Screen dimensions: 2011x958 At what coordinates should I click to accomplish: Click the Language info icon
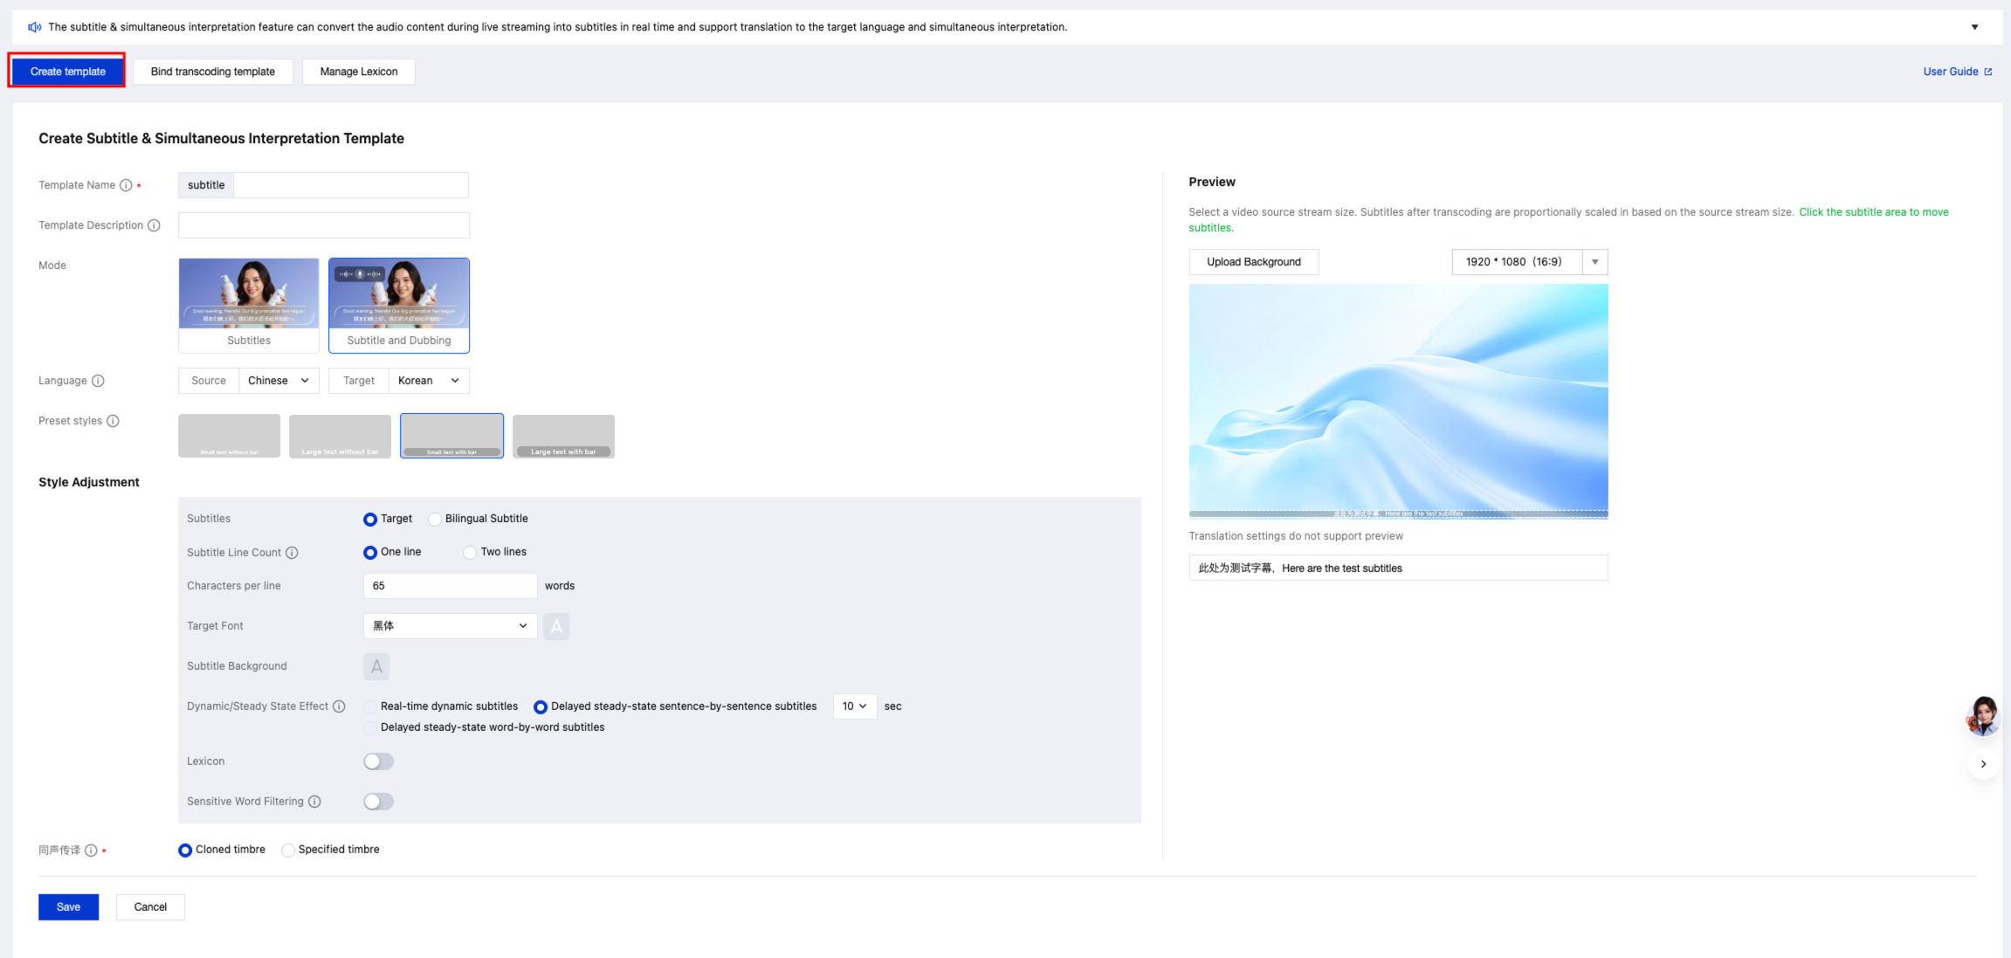coord(98,381)
